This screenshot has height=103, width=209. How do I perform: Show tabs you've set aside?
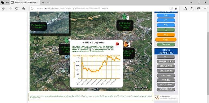pos(2,2)
